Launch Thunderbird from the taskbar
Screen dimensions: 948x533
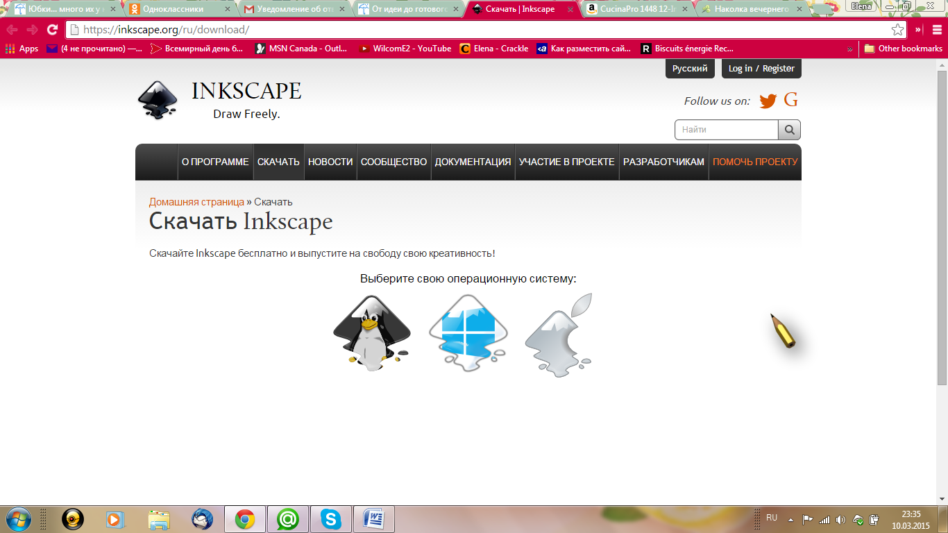[202, 519]
